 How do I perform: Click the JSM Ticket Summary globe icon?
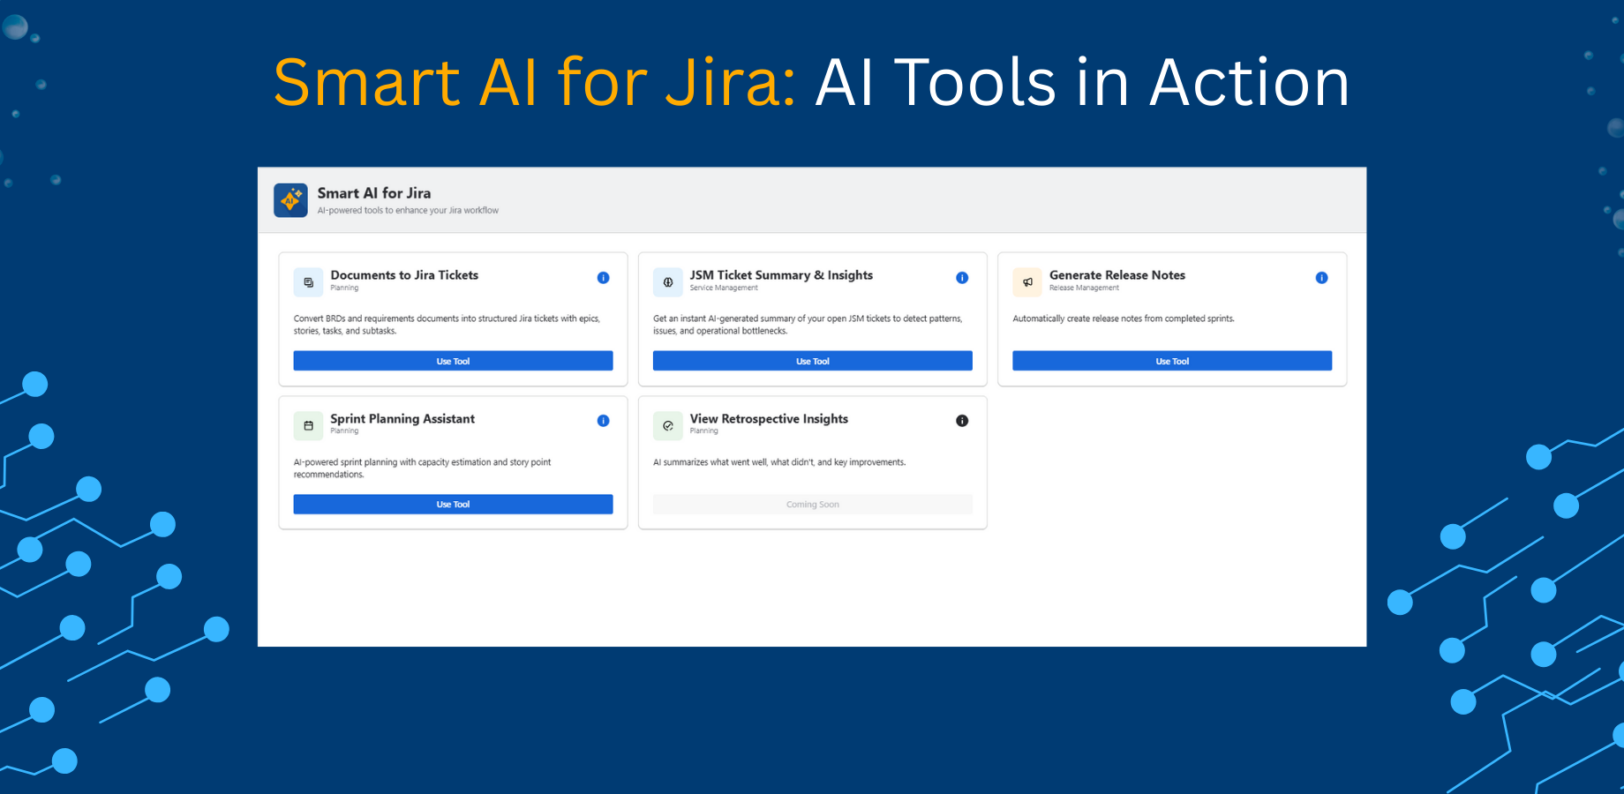tap(668, 282)
